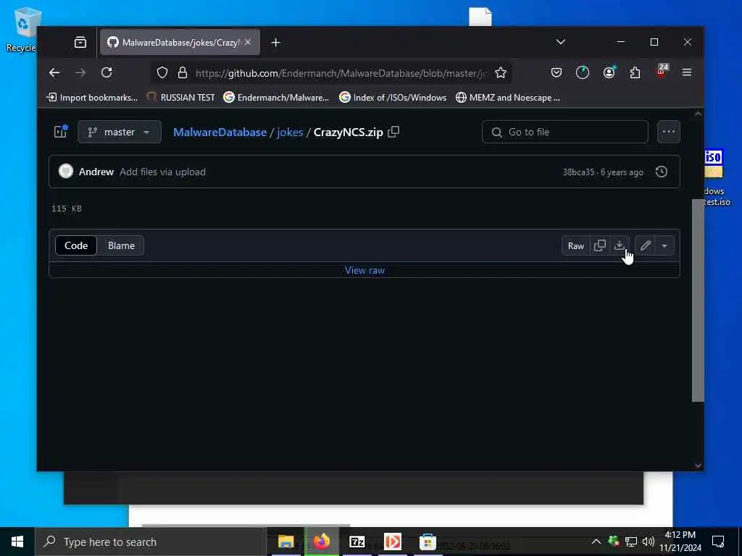
Task: Navigate to MalwareDatabase repository breadcrumb
Action: coord(220,132)
